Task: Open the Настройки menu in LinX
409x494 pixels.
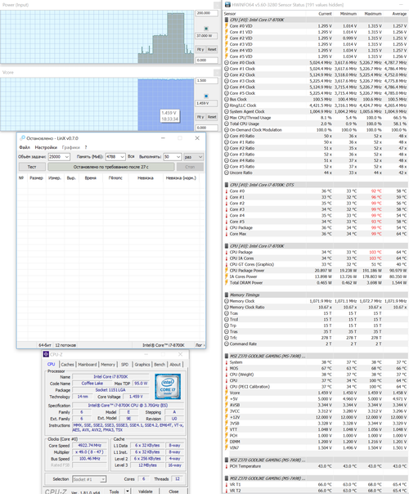Action: 46,147
